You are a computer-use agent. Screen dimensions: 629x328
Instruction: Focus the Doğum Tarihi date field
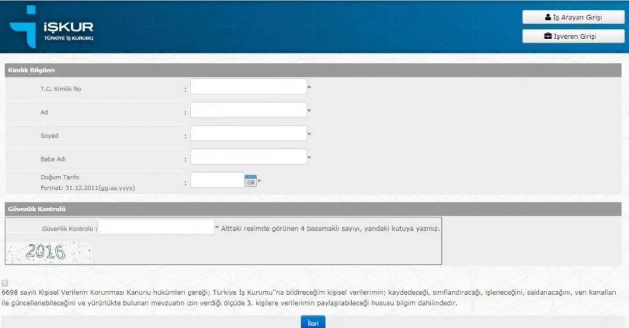[217, 180]
